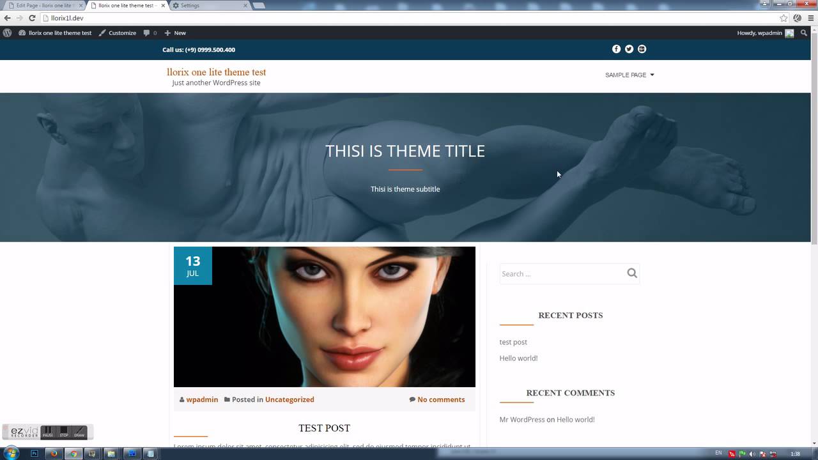This screenshot has height=460, width=818.
Task: Open the 'Hello world!' recent posts link
Action: coord(518,358)
